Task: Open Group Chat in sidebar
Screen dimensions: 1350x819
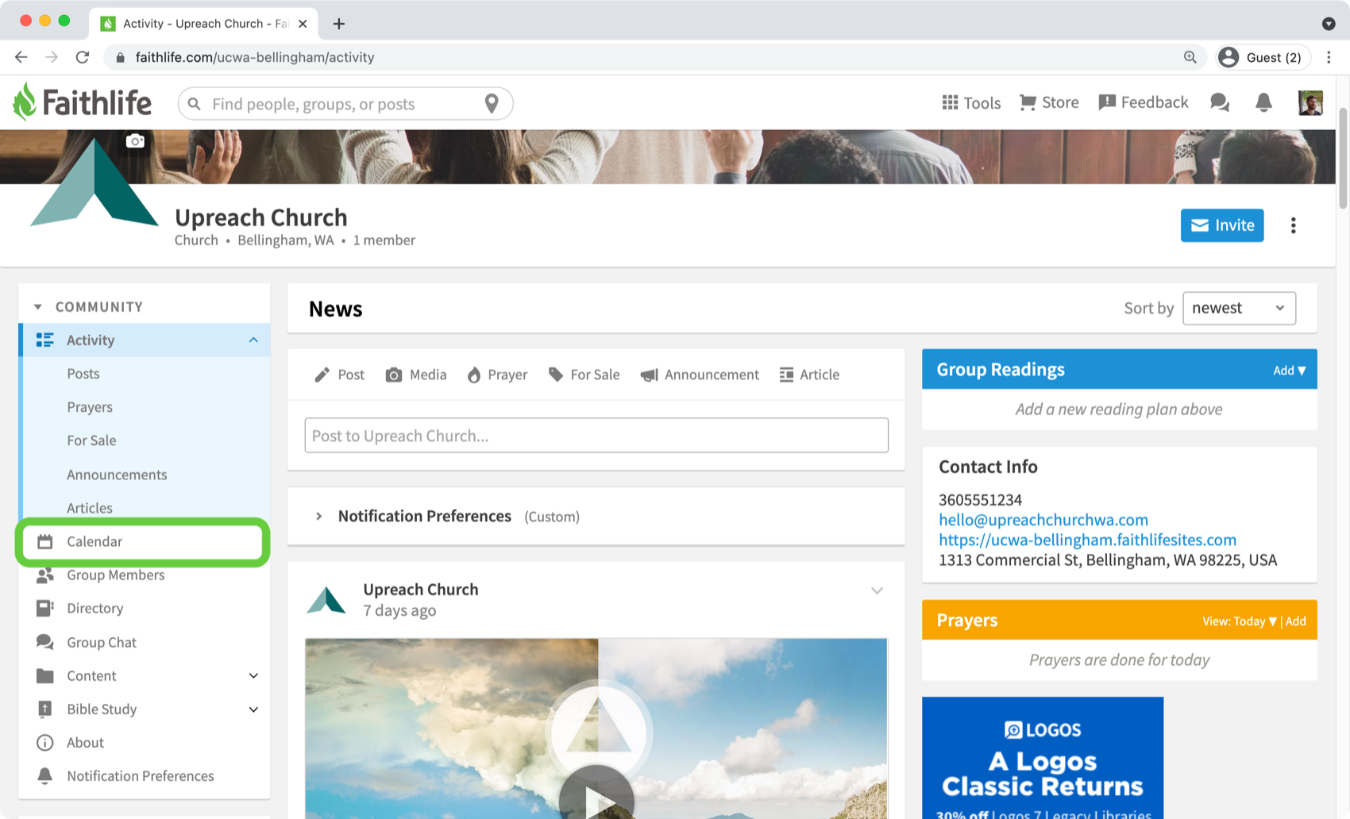Action: [102, 642]
